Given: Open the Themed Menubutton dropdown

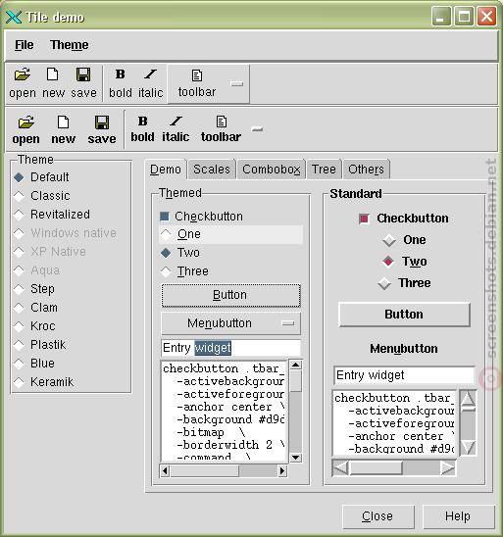Looking at the screenshot, I should tap(231, 323).
